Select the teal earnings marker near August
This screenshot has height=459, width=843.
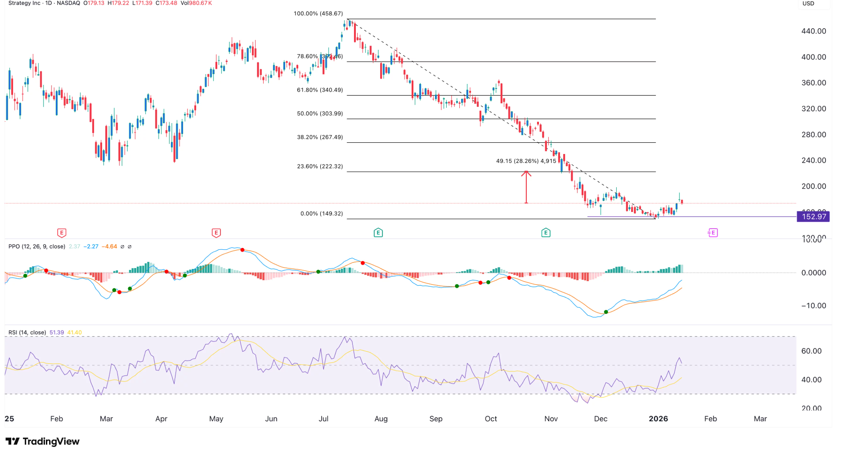[378, 233]
